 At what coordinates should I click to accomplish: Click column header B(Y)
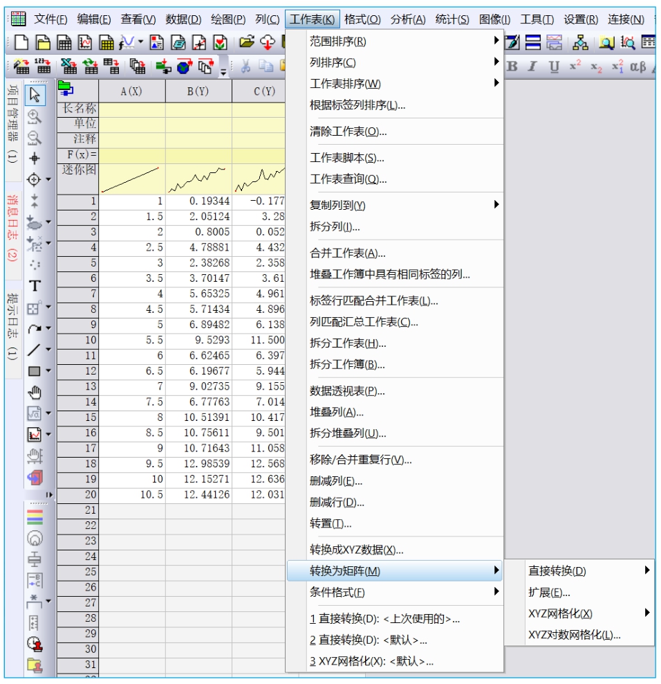tap(198, 91)
